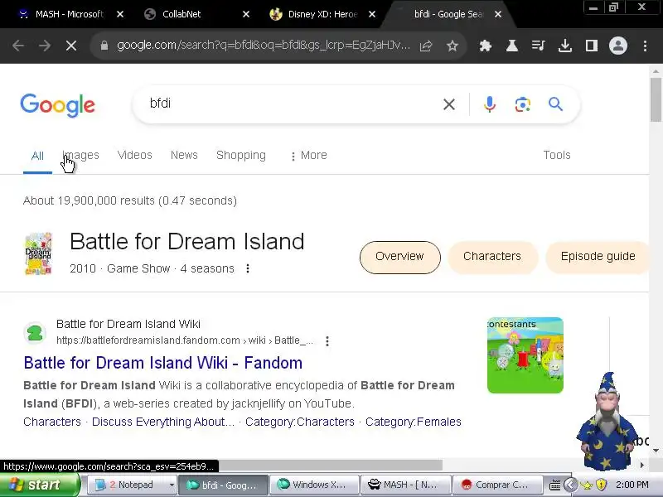Click the horizontal scrollbar thumb
This screenshot has height=497, width=663.
[x=330, y=466]
